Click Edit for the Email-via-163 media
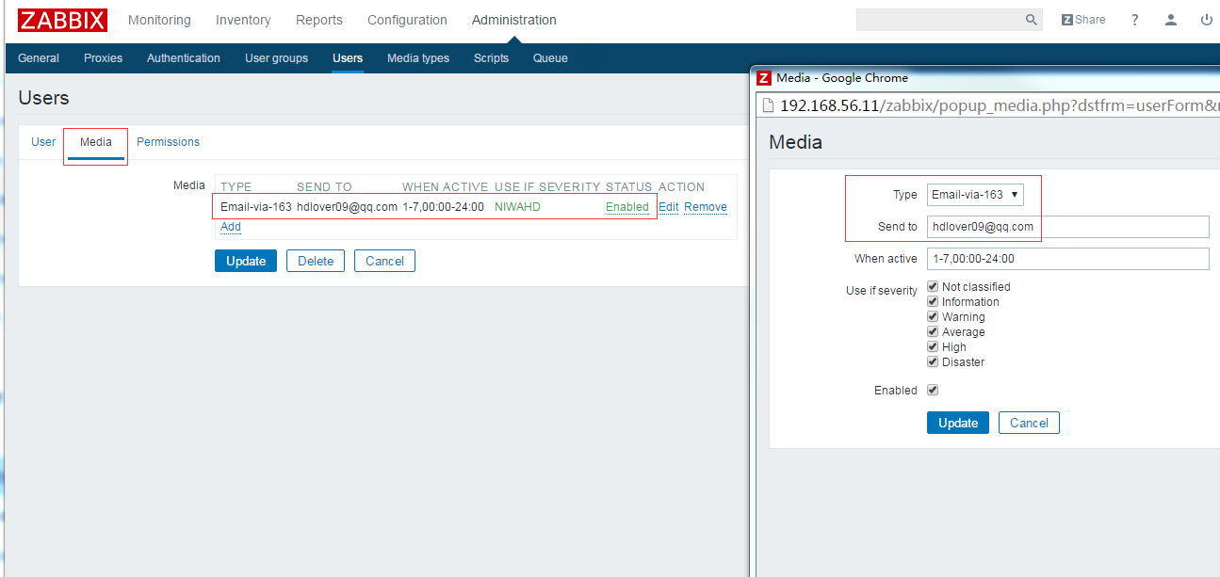 pos(669,207)
